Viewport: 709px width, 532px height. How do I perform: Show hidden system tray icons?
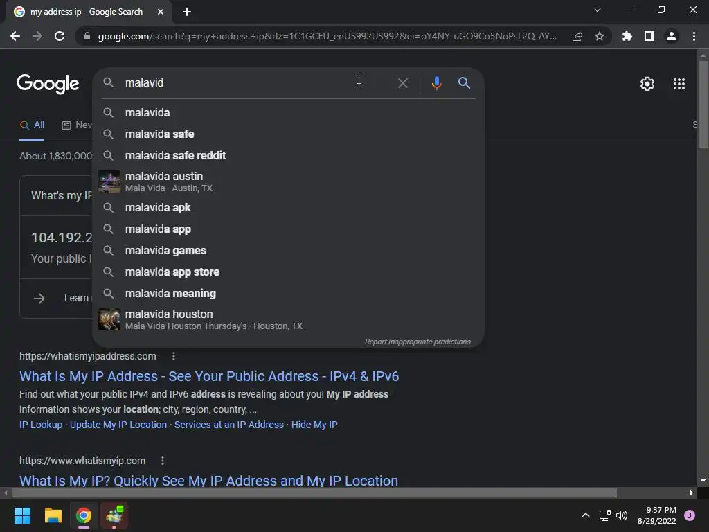(586, 515)
